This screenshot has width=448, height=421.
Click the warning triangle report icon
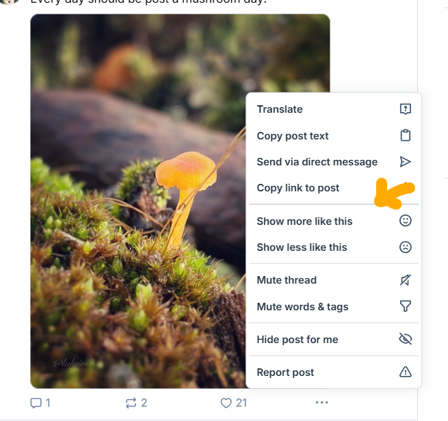(x=405, y=372)
